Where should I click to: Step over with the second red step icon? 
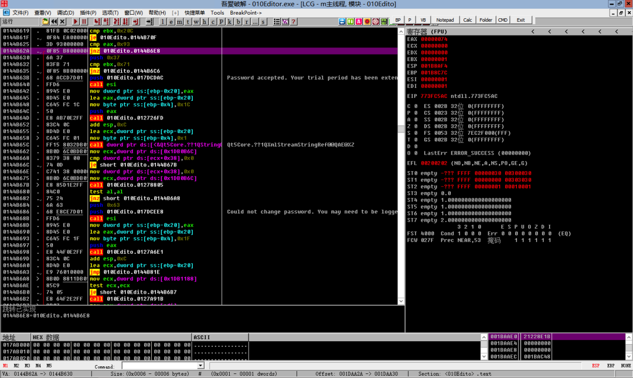106,22
